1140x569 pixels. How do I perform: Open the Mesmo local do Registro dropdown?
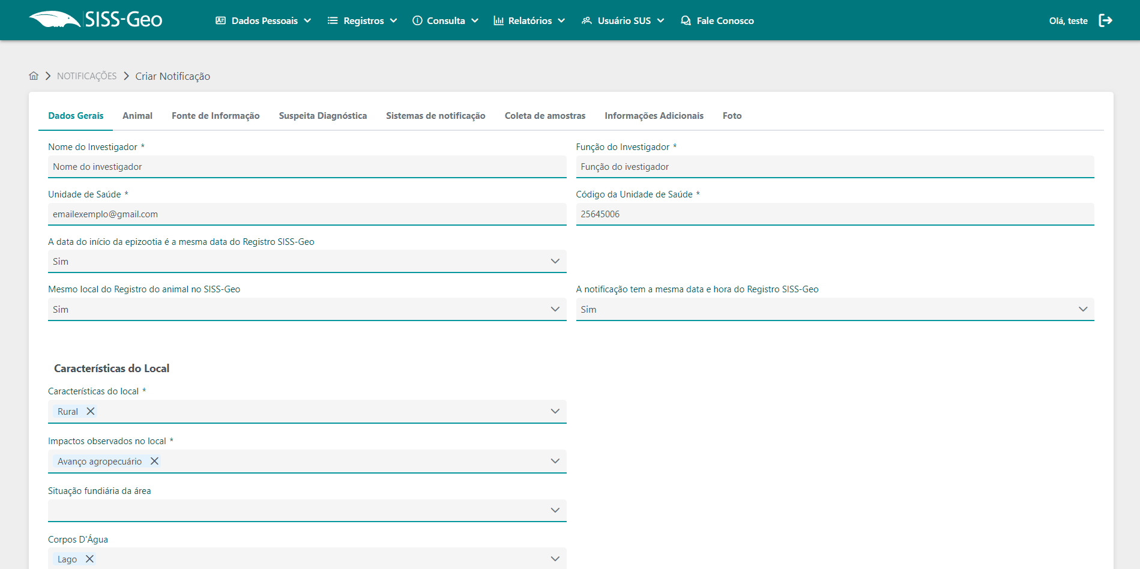point(307,309)
